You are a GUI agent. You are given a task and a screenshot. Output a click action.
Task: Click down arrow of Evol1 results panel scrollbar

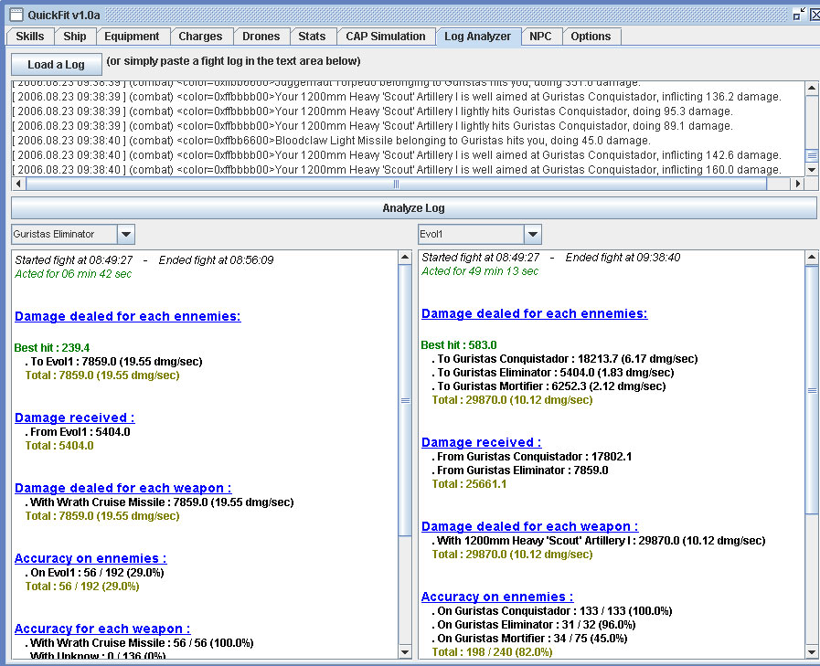tap(811, 652)
